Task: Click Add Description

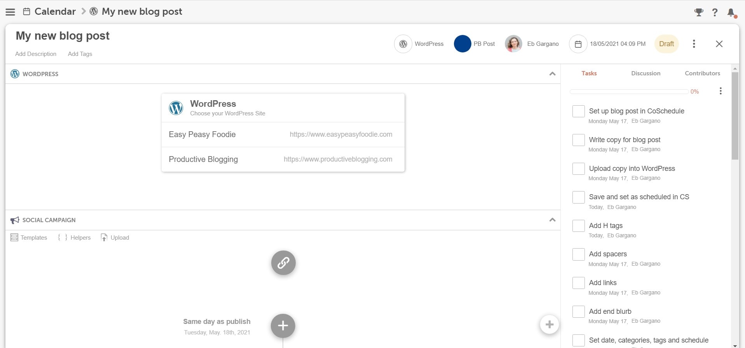Action: click(x=36, y=54)
